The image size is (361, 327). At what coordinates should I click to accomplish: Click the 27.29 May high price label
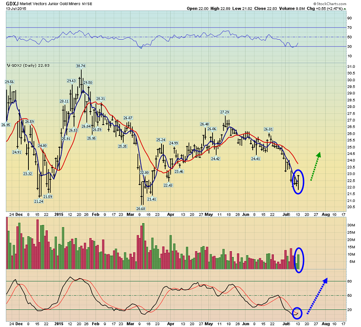(x=225, y=112)
